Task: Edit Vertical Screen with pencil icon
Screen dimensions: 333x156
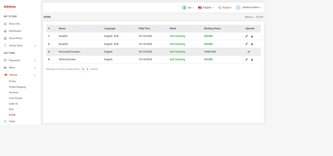Action: pos(246,59)
